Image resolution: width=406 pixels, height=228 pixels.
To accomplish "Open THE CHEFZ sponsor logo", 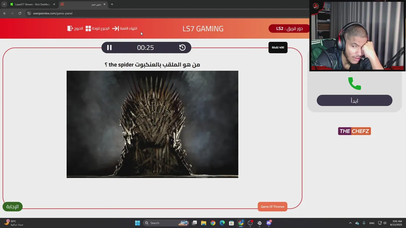I will (354, 131).
